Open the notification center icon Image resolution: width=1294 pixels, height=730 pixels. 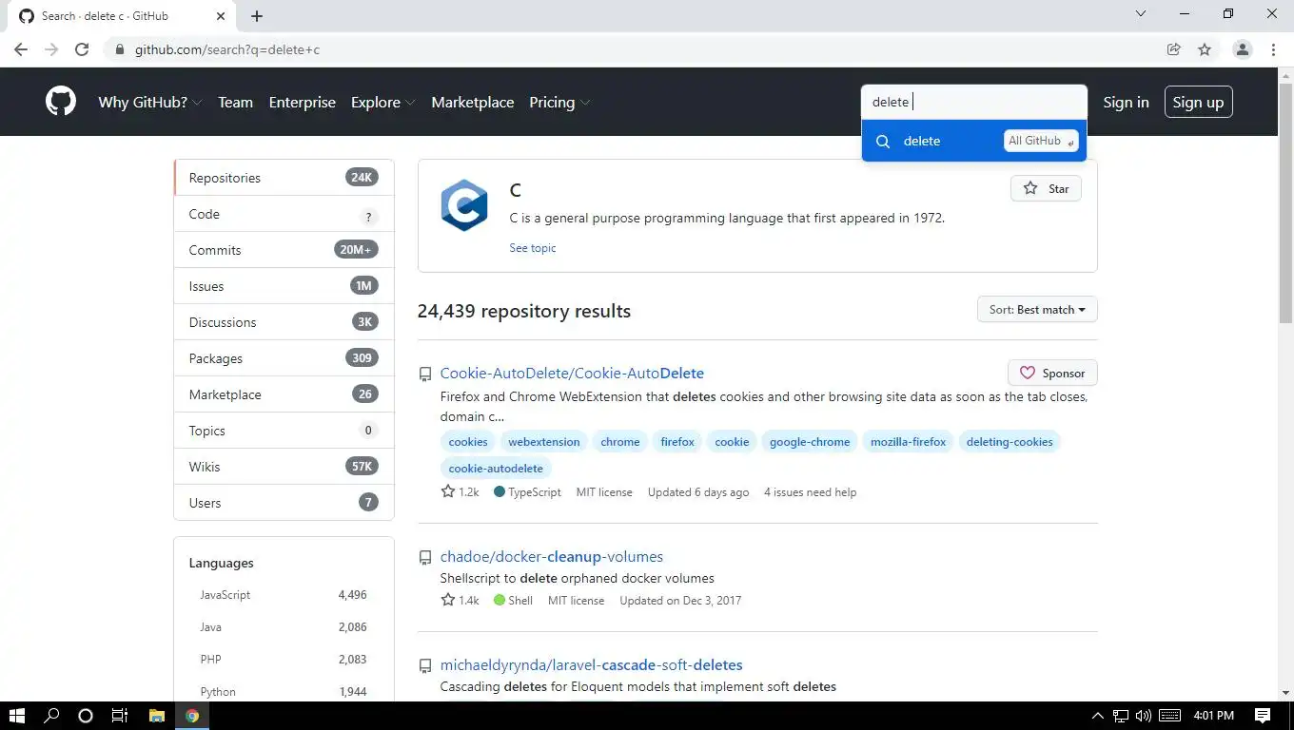click(x=1263, y=716)
